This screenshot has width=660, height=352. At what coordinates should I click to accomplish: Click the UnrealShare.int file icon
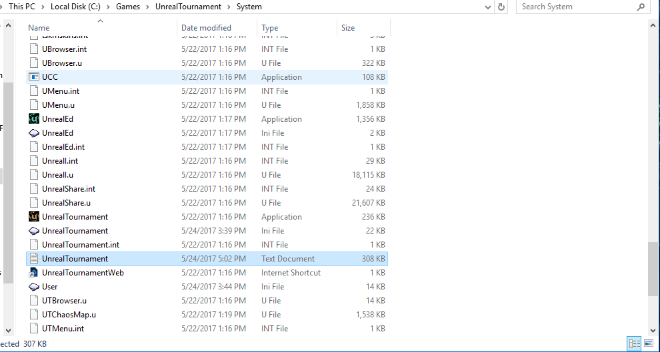pos(34,188)
